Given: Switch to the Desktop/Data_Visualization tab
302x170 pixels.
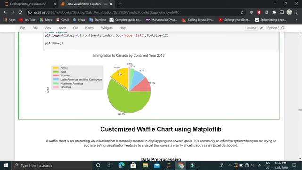Looking at the screenshot, I should point(28,4).
